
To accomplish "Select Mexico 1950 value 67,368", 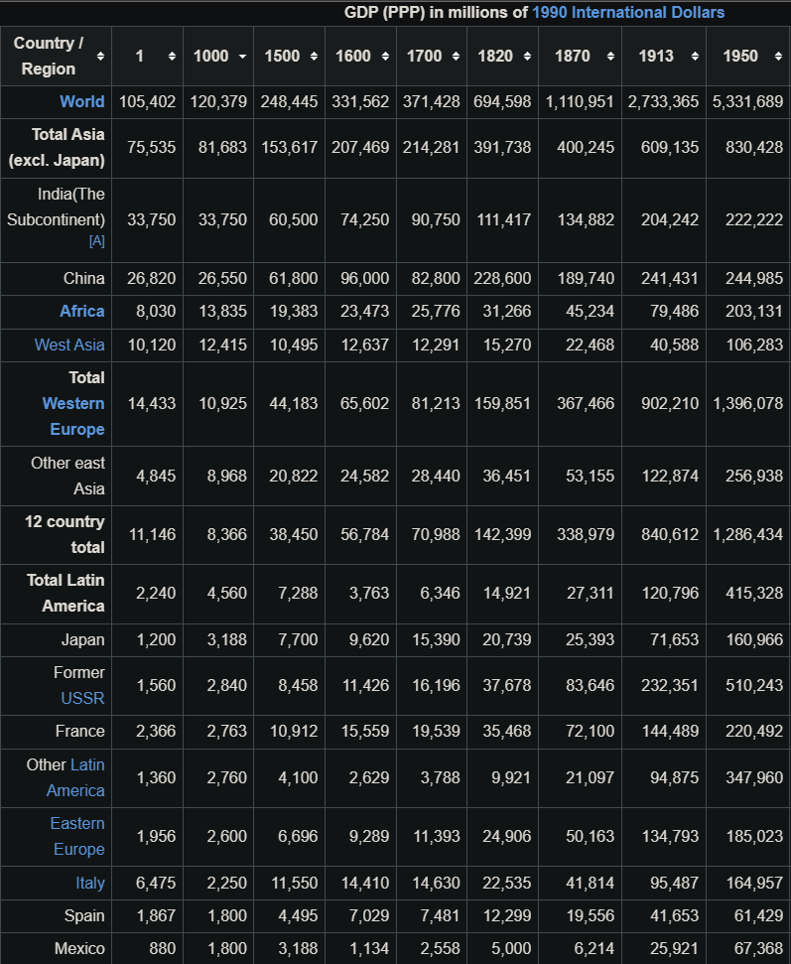I will click(758, 949).
